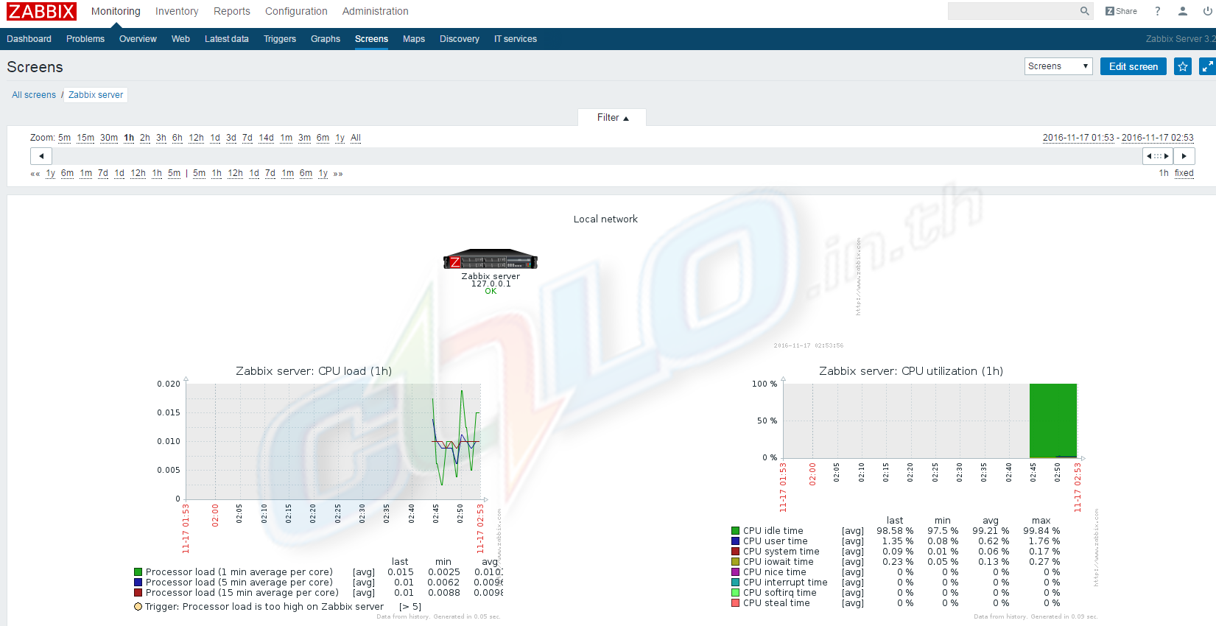Open the Reports menu
1216x626 pixels.
point(232,11)
